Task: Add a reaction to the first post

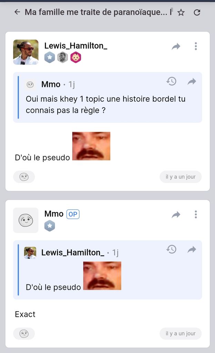Action: [24, 177]
